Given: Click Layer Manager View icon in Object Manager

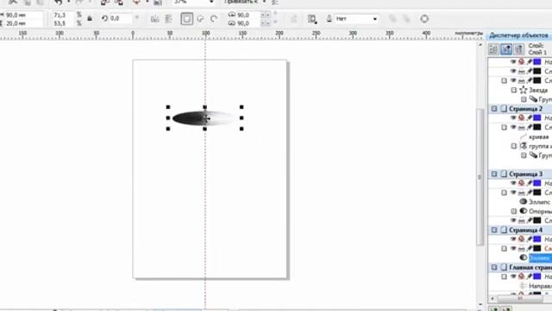Looking at the screenshot, I should click(518, 49).
